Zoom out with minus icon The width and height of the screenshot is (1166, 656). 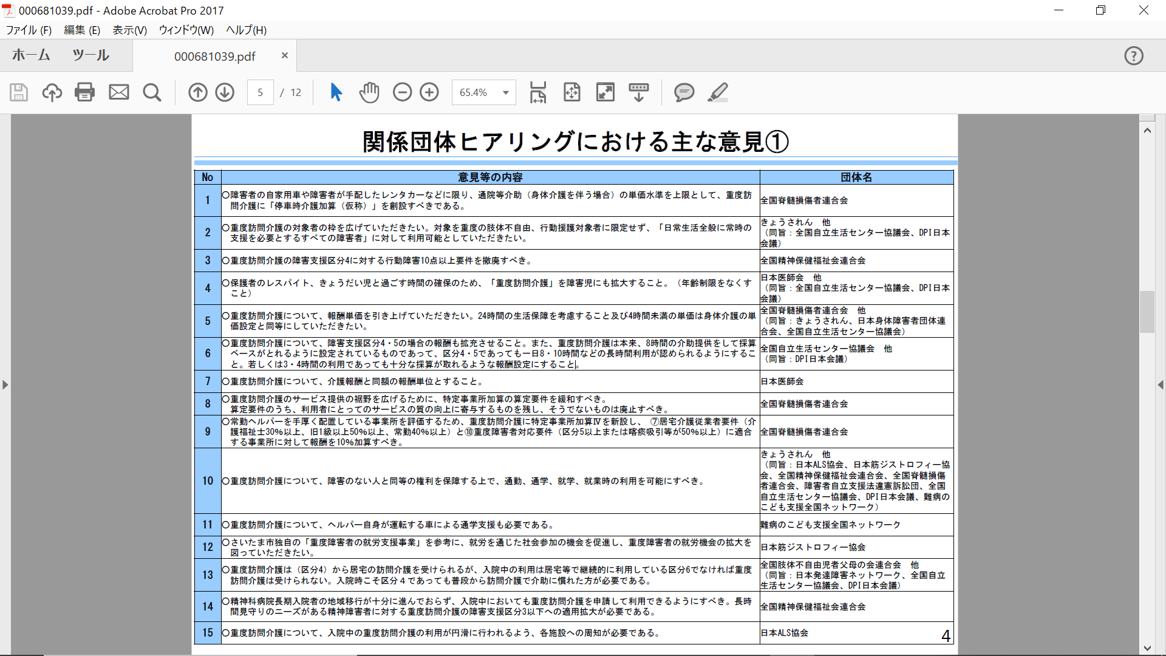pyautogui.click(x=402, y=92)
